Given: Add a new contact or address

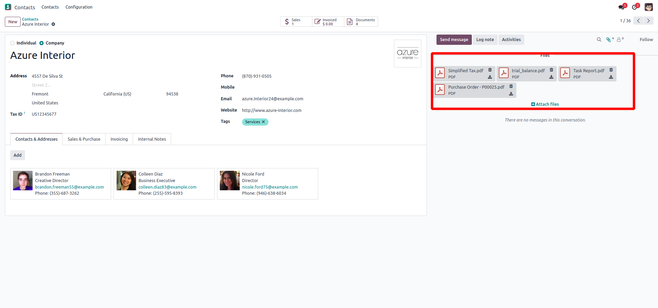Looking at the screenshot, I should pyautogui.click(x=17, y=155).
